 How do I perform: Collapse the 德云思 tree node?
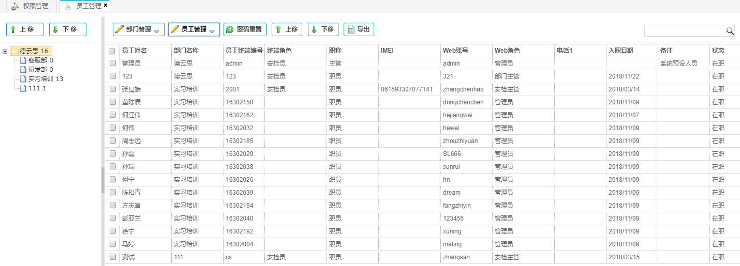5,51
